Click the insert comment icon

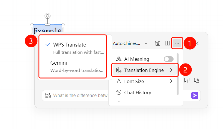click(x=187, y=80)
